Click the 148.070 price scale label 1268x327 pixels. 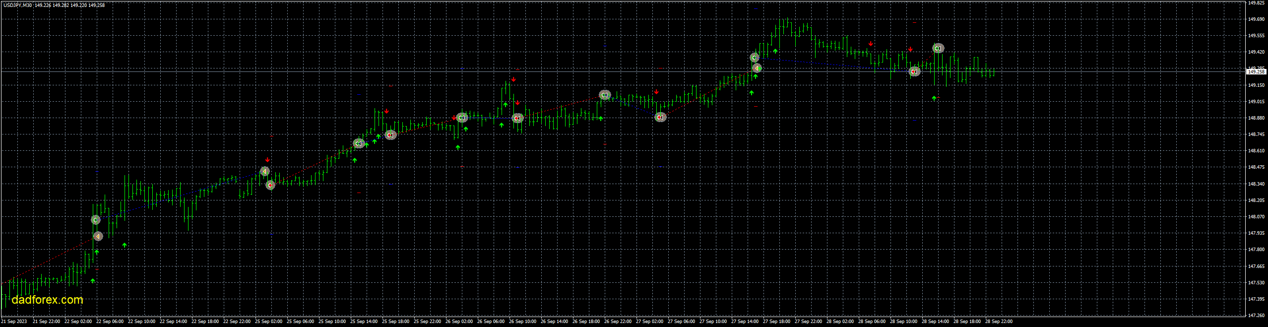click(x=1256, y=217)
